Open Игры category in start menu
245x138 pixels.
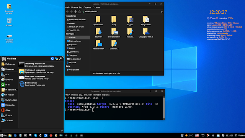[9, 85]
